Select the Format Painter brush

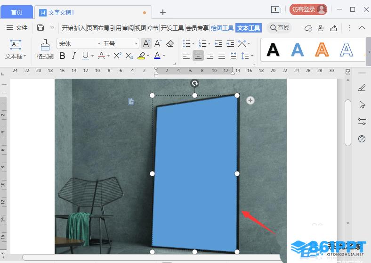(x=45, y=45)
